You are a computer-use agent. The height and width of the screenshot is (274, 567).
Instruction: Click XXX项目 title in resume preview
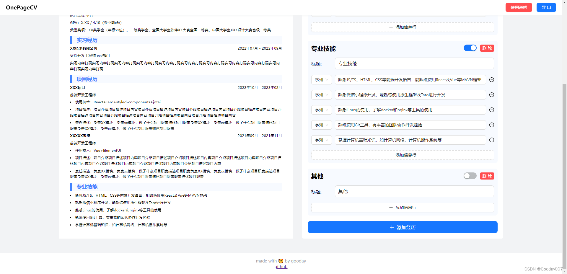tap(77, 88)
